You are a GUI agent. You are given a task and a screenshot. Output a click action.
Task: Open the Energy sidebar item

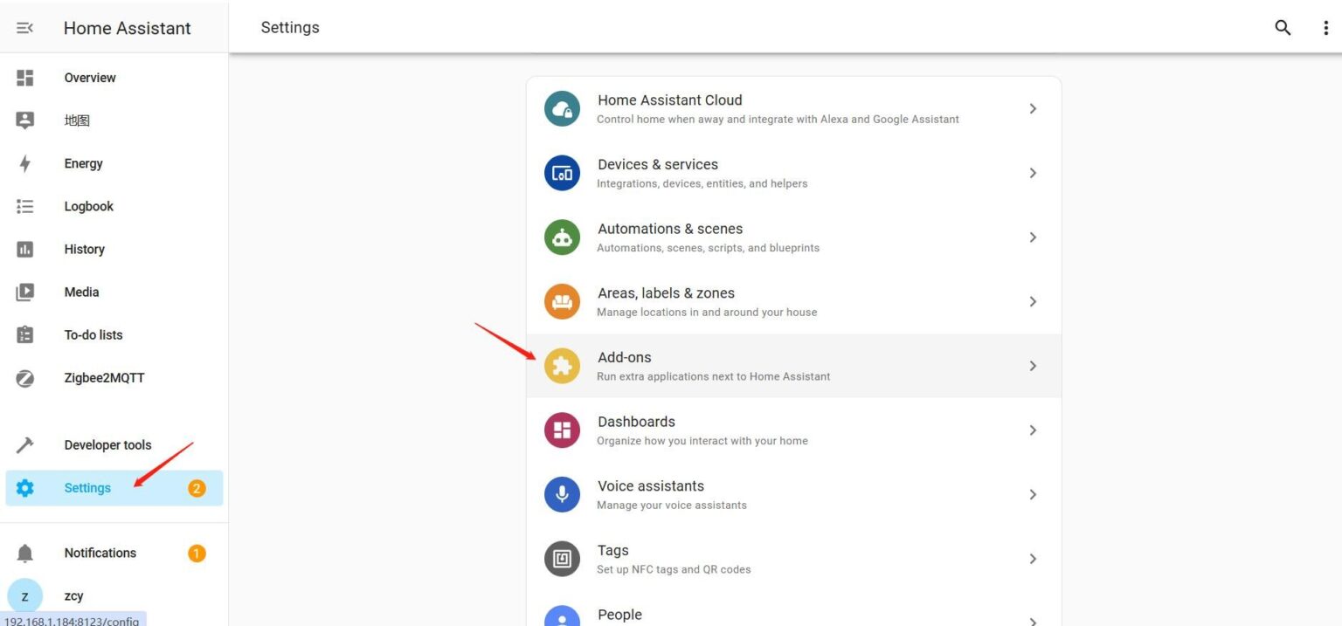pos(83,163)
